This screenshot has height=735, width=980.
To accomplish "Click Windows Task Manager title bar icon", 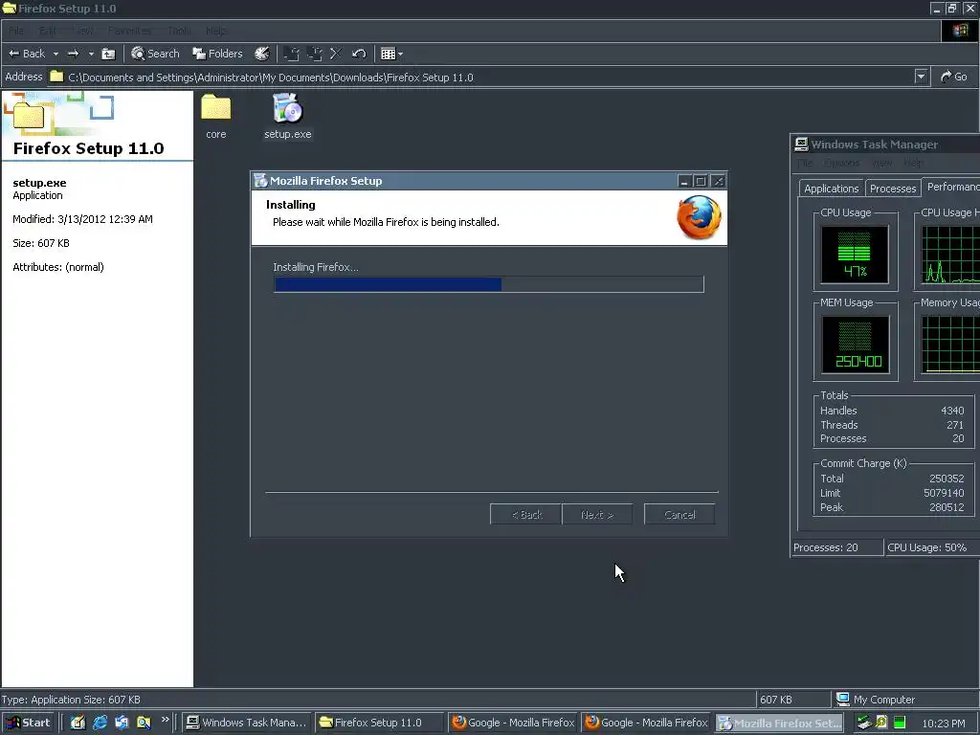I will point(801,145).
